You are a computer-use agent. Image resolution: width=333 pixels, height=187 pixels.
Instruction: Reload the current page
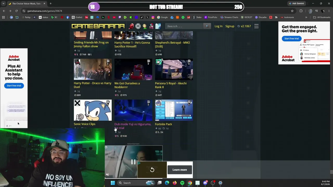point(16,11)
